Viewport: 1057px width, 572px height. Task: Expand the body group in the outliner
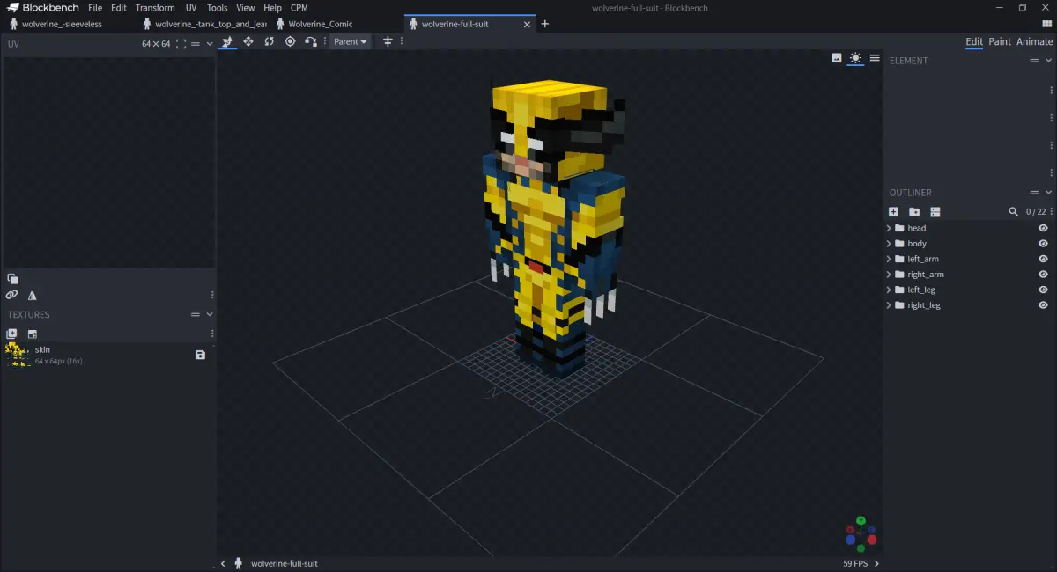point(889,244)
